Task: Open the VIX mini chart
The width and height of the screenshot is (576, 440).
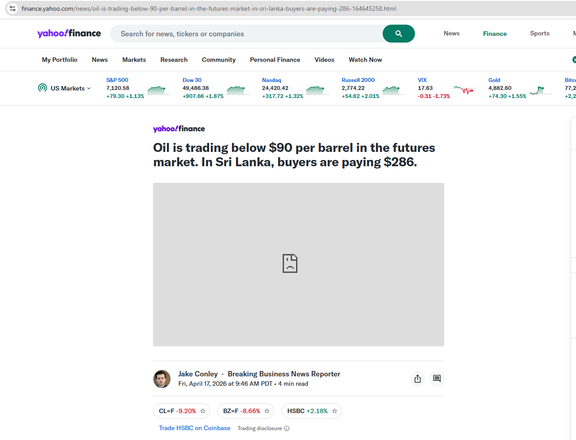Action: (465, 91)
